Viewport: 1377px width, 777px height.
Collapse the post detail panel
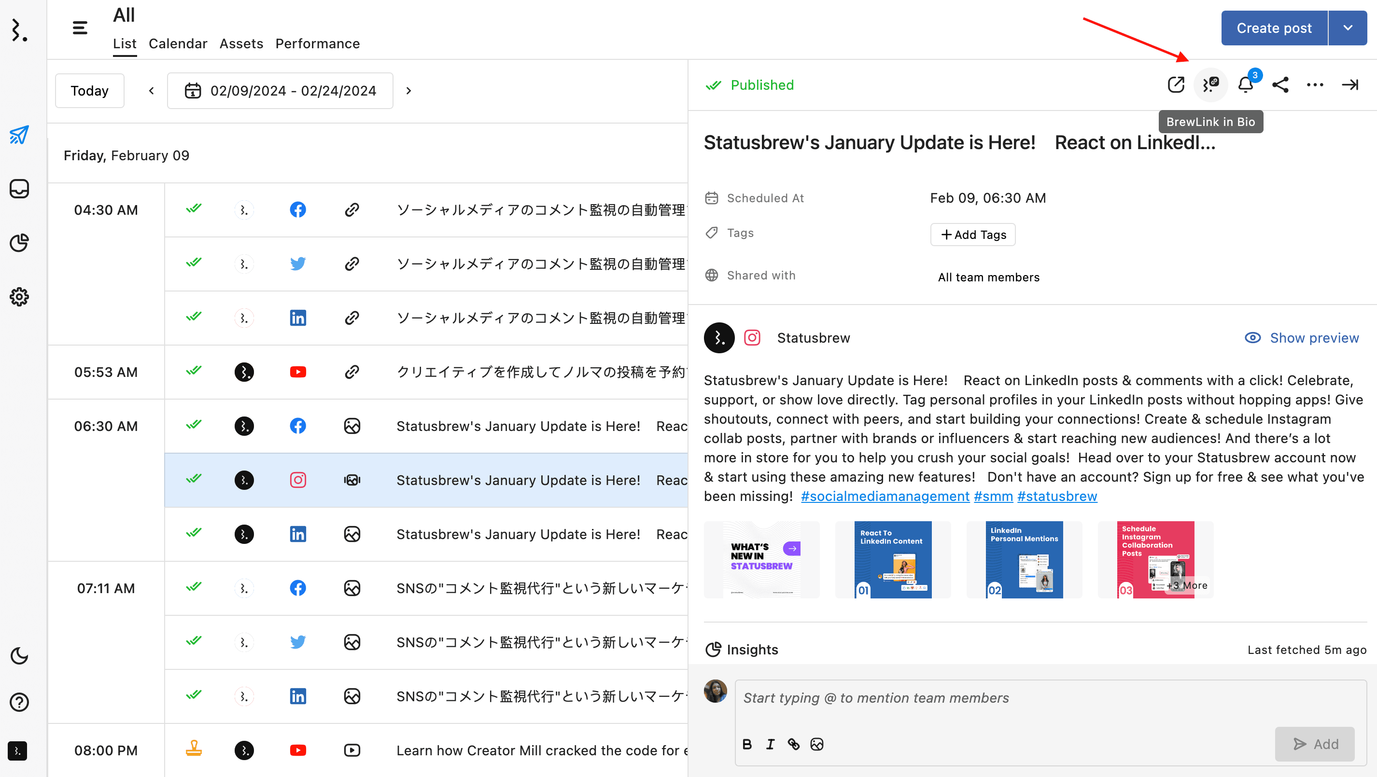pyautogui.click(x=1350, y=84)
